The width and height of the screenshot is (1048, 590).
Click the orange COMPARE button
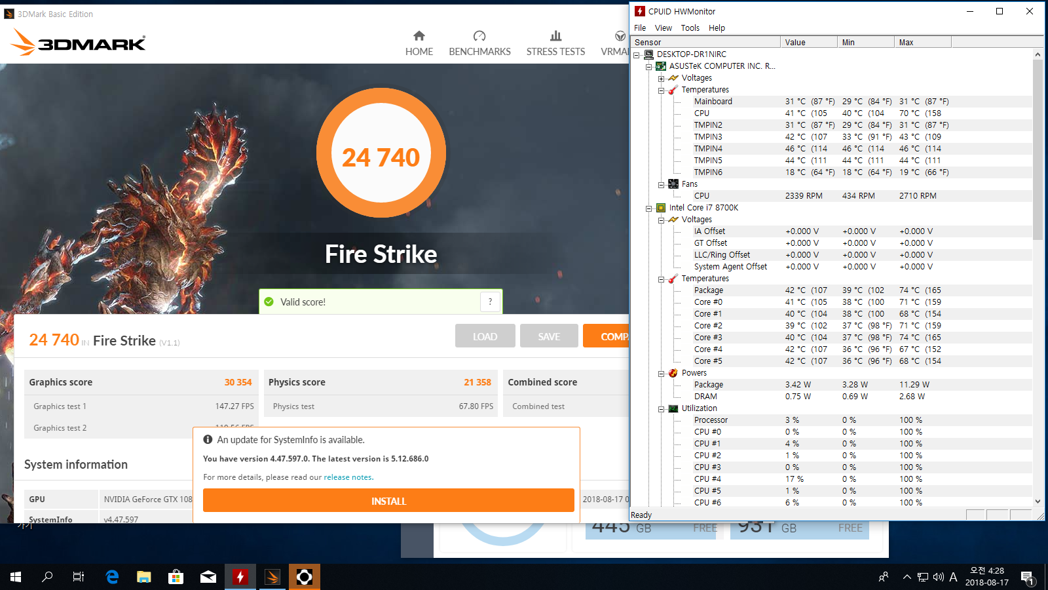click(606, 336)
